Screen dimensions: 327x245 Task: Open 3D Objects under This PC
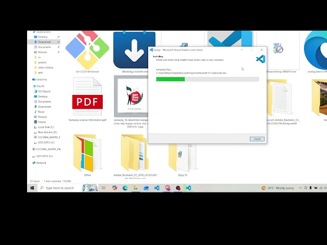(x=44, y=91)
